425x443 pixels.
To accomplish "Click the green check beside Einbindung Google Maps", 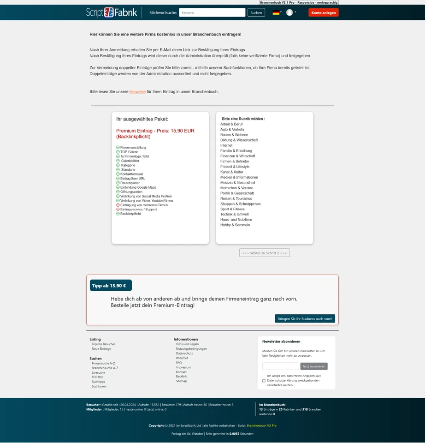I will pyautogui.click(x=118, y=187).
